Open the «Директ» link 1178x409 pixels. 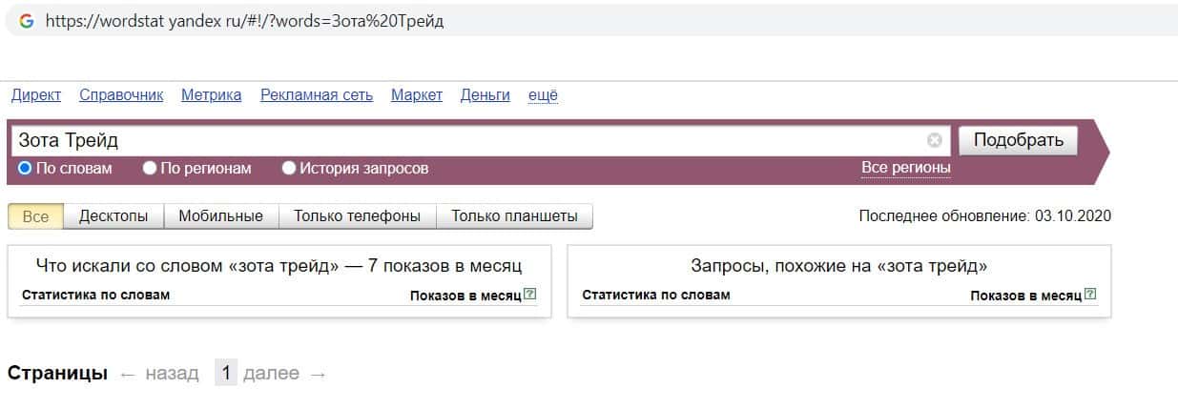tap(36, 95)
